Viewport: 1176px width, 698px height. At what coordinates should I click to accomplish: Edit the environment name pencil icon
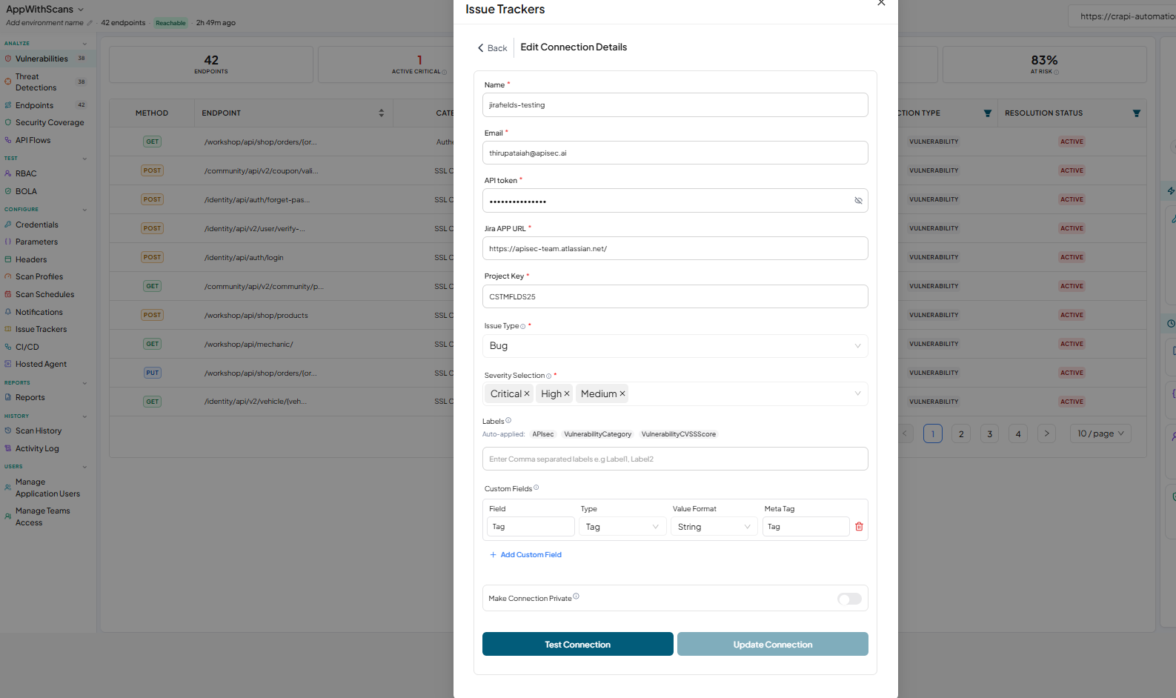pos(90,23)
